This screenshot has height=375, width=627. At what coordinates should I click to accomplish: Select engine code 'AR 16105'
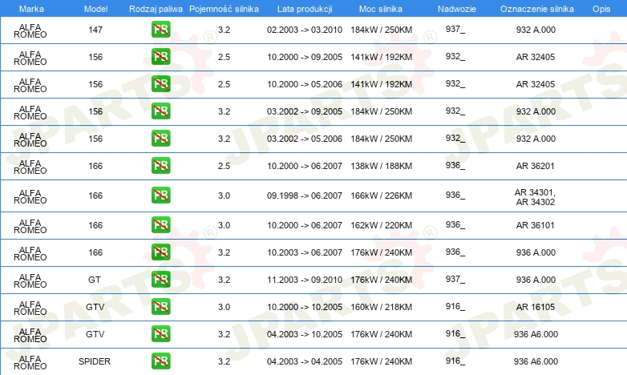pos(536,307)
